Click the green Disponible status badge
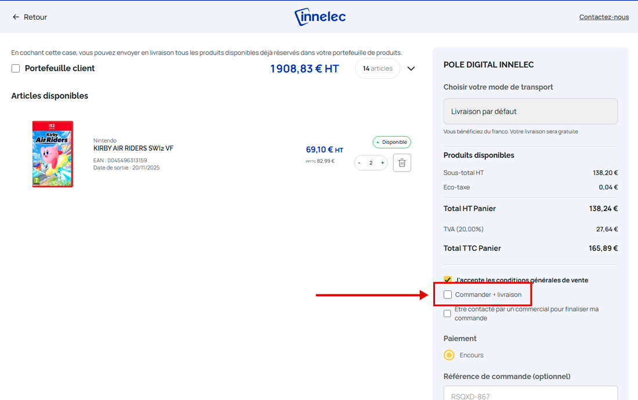The width and height of the screenshot is (638, 400). coord(391,142)
